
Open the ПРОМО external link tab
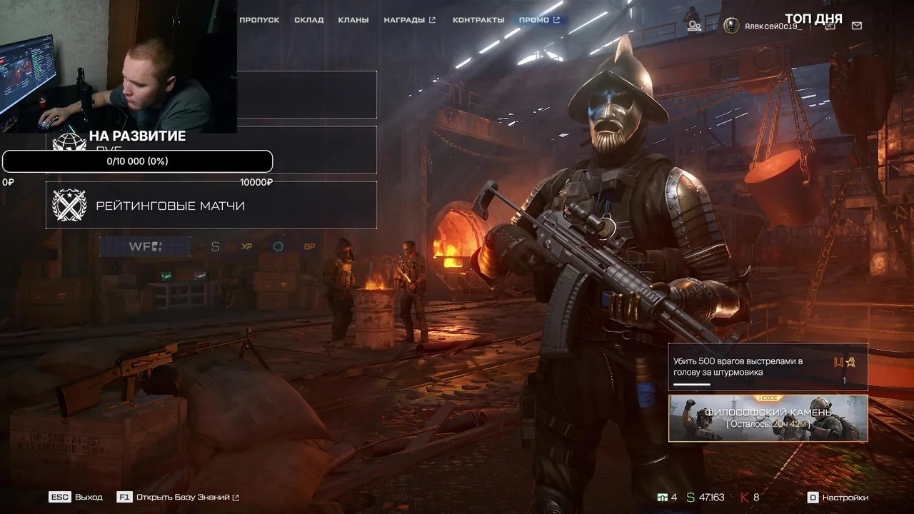tap(540, 20)
